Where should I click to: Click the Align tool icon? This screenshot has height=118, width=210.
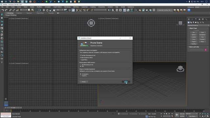pyautogui.click(x=113, y=10)
